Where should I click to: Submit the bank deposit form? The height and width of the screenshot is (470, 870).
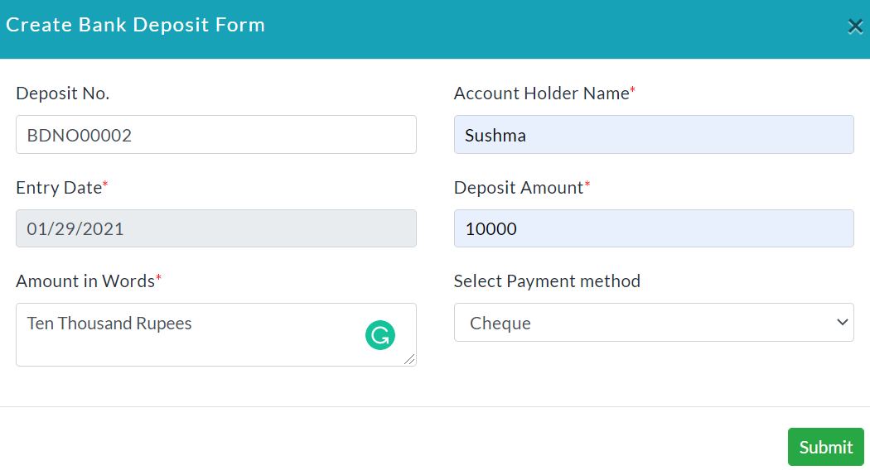click(x=825, y=447)
